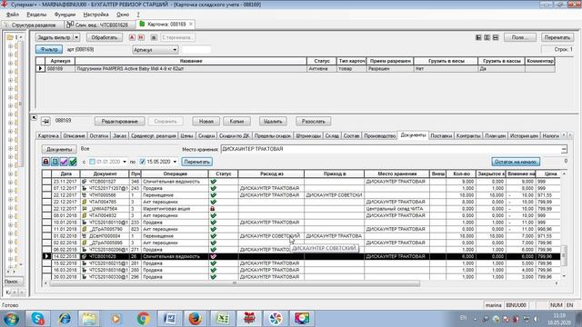582x327 pixels.
Task: Click the red A icon in the toolbar
Action: [132, 37]
